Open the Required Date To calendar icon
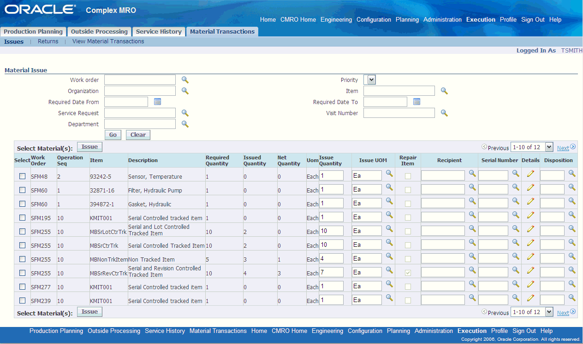 416,102
